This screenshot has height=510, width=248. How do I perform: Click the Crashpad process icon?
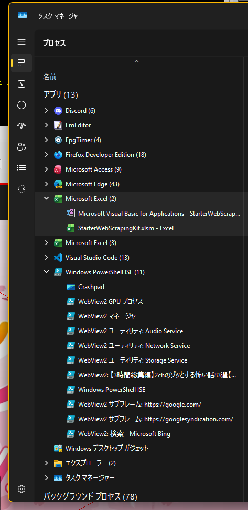click(71, 287)
